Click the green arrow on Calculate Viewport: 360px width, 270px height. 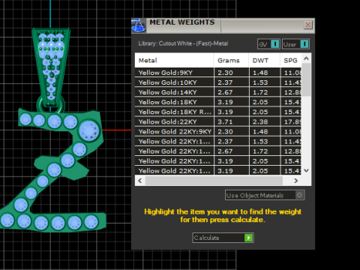pyautogui.click(x=249, y=238)
